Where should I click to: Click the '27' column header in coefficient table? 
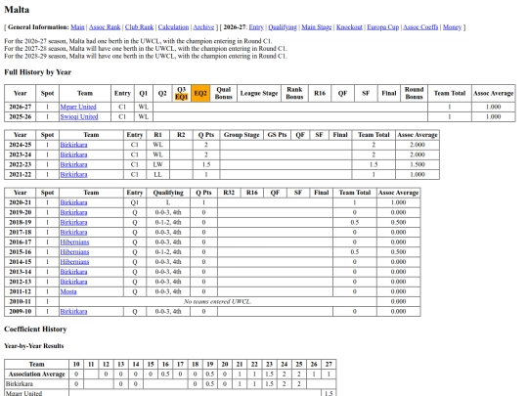[x=329, y=364]
